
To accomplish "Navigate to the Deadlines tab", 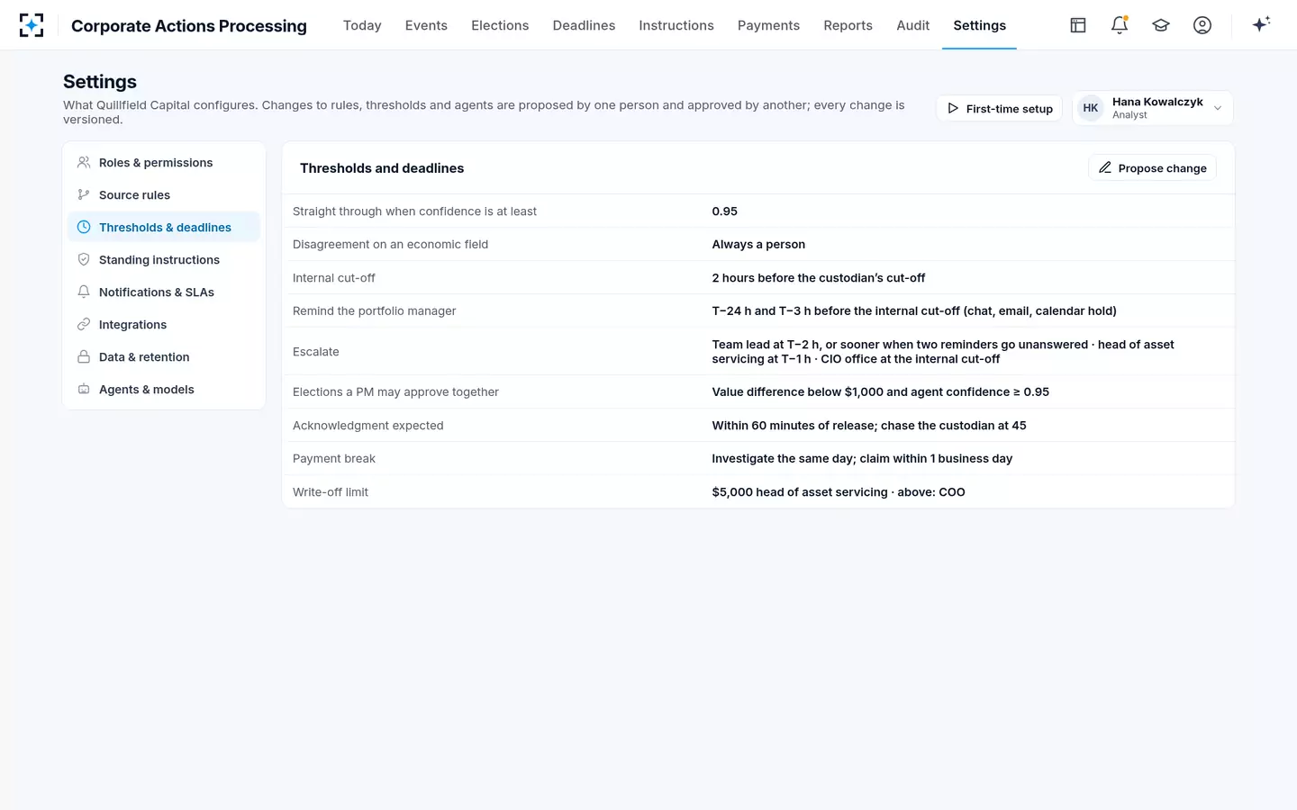I will point(584,25).
